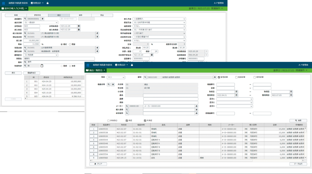Image resolution: width=312 pixels, height=174 pixels.
Task: Enable the 使用部署 checkbox
Action: point(254,77)
